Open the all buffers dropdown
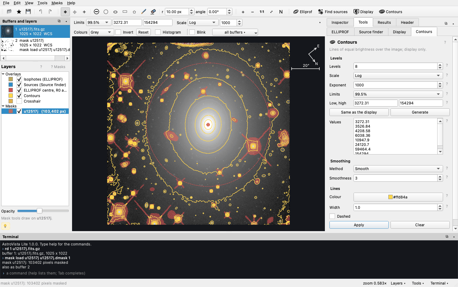 [x=235, y=32]
